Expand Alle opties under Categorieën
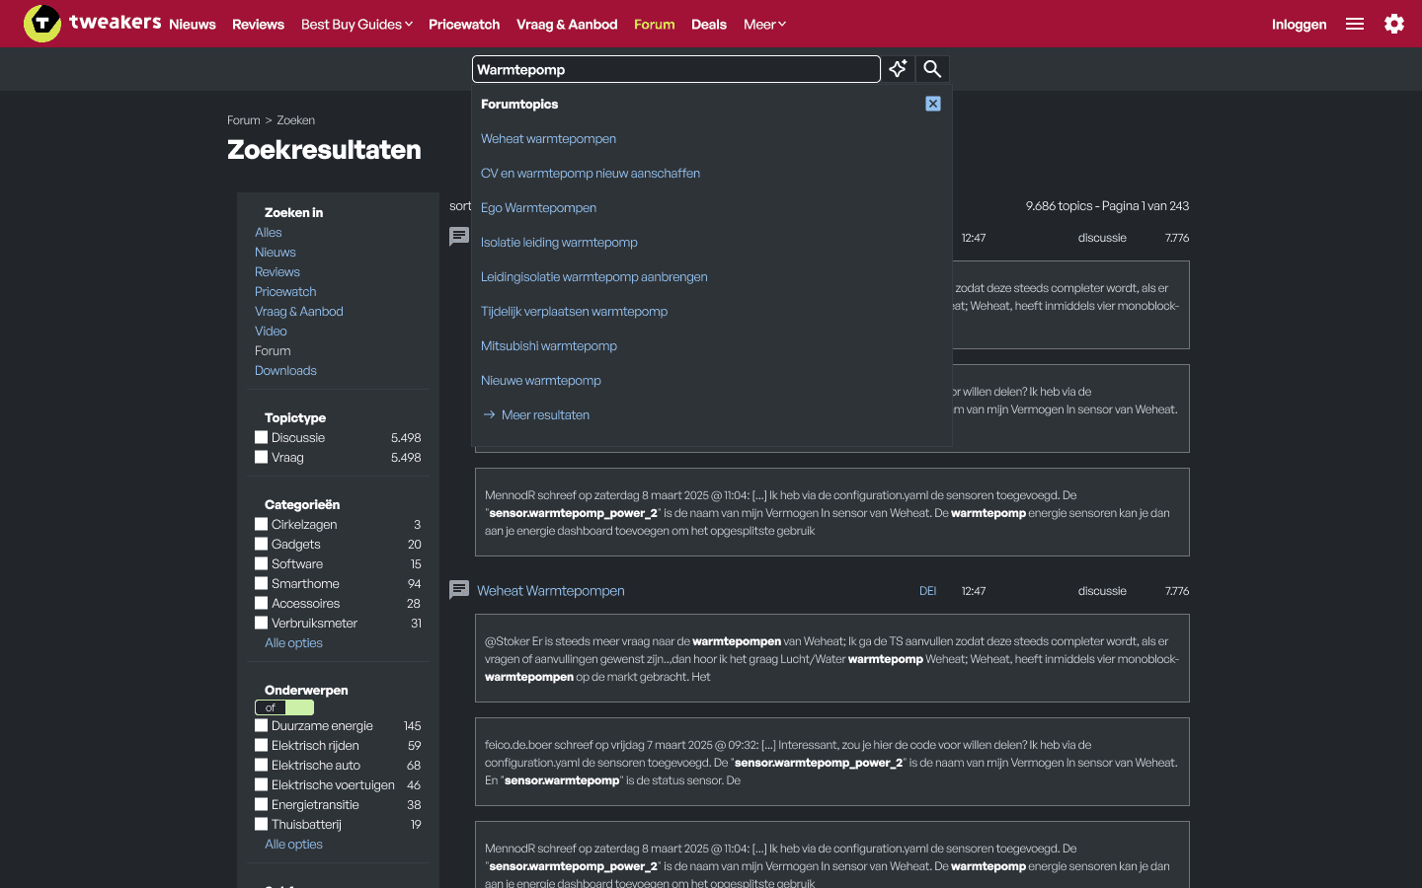This screenshot has width=1422, height=888. pos(293,642)
